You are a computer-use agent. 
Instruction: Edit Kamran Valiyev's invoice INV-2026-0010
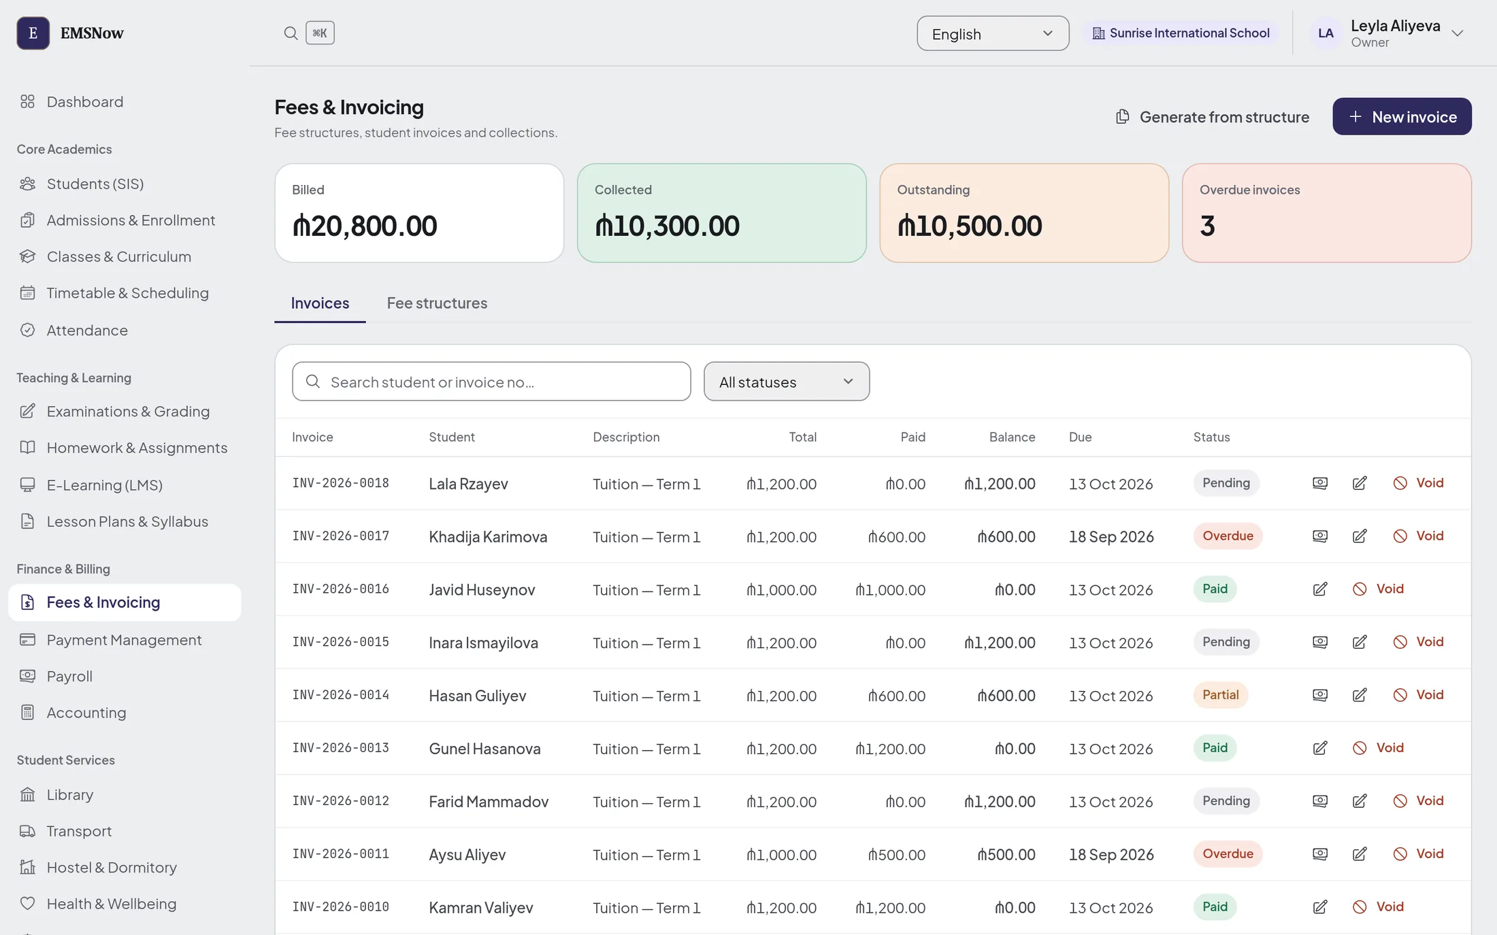click(x=1319, y=907)
